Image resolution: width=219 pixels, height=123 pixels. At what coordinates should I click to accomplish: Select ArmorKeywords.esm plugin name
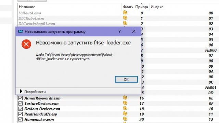(42, 98)
